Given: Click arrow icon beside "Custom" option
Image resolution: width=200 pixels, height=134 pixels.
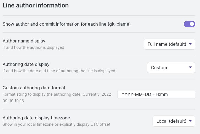Looking at the screenshot, I should coord(190,68).
